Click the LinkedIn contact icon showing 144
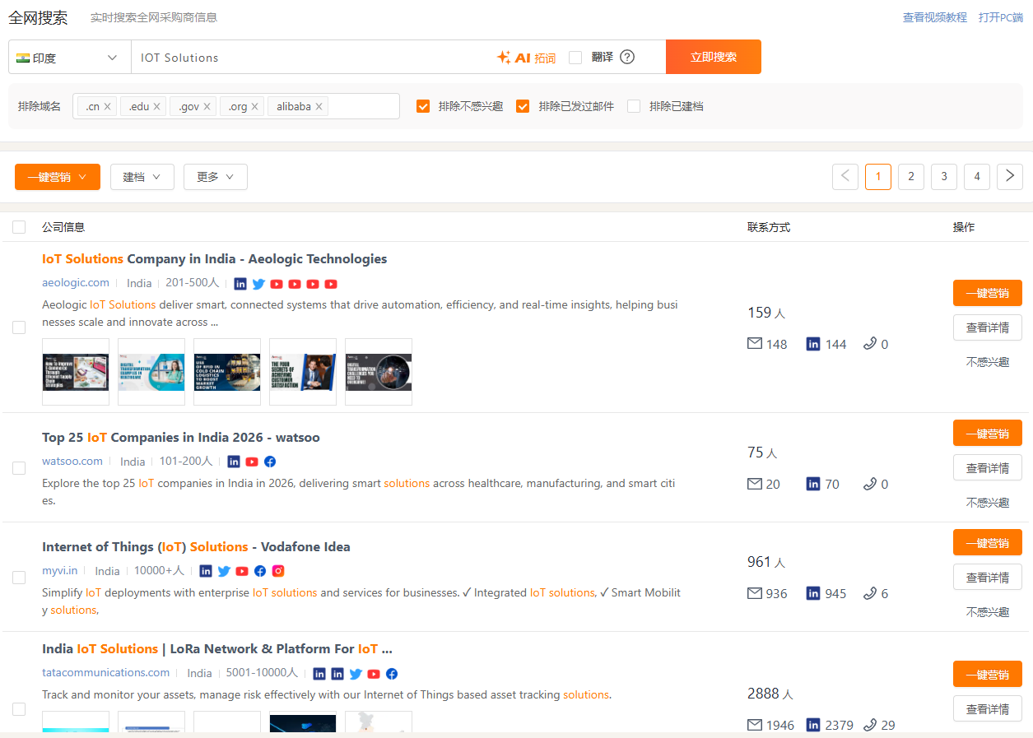 pos(813,344)
